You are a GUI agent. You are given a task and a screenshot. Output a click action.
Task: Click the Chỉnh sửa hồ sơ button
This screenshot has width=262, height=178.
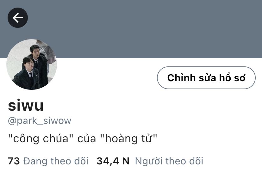pos(206,78)
